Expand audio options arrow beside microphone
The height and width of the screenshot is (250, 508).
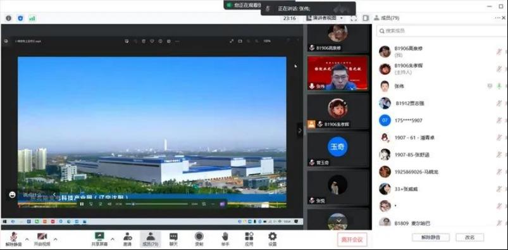click(27, 239)
